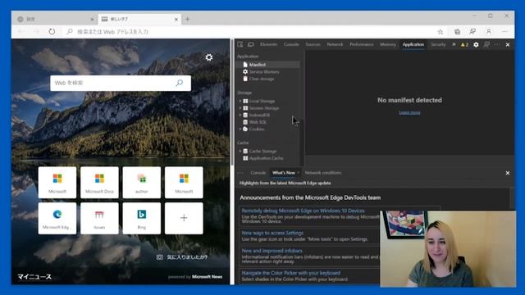525x295 pixels.
Task: Select What's New drawer tab
Action: tap(283, 173)
